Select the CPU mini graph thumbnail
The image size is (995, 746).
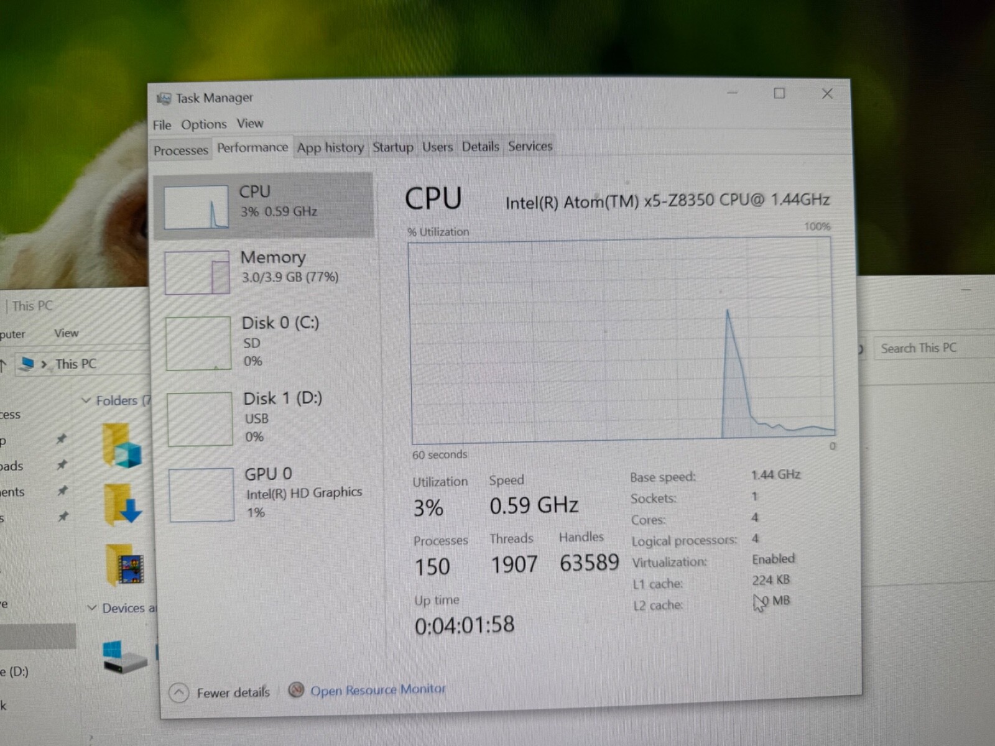(197, 207)
